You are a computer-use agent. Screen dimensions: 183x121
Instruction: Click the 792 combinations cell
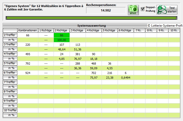(28, 64)
